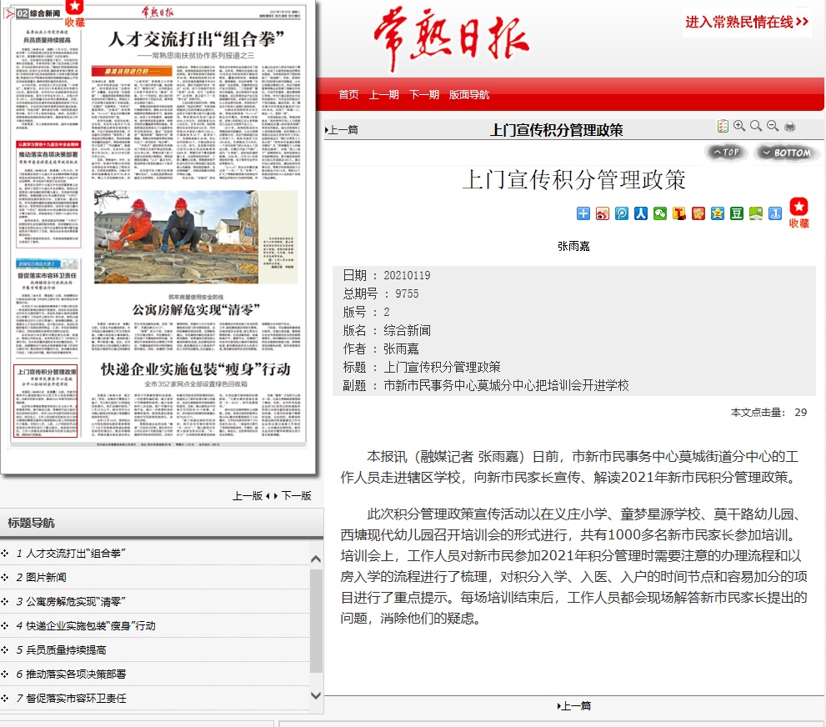The width and height of the screenshot is (826, 727).
Task: Click 推动落实各项决策部署 article in page thumbnail
Action: click(48, 194)
